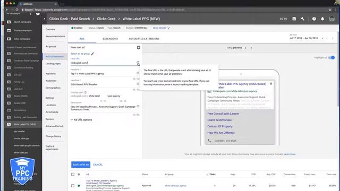Open Overview in the page menu
This screenshot has width=340, height=191.
coord(50,29)
